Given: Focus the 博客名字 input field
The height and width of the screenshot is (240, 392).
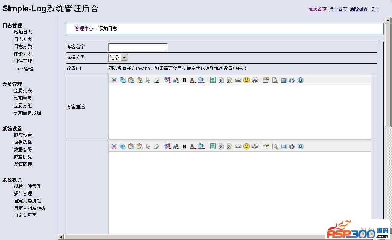Looking at the screenshot, I should coord(138,47).
